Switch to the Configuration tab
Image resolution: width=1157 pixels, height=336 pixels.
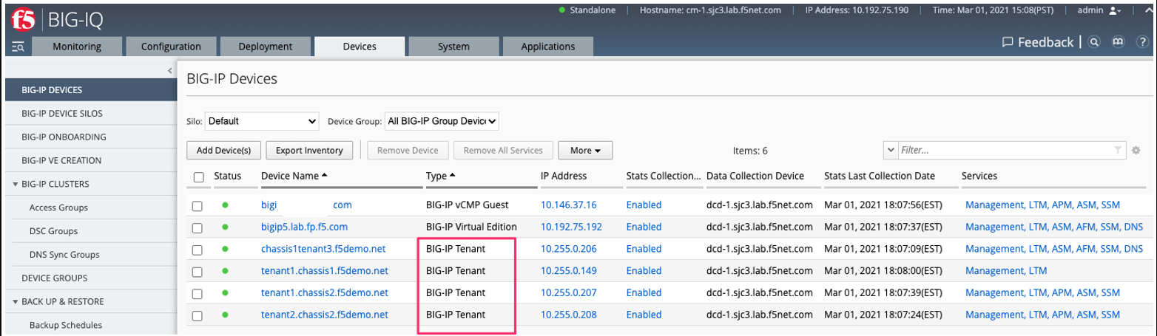point(171,47)
